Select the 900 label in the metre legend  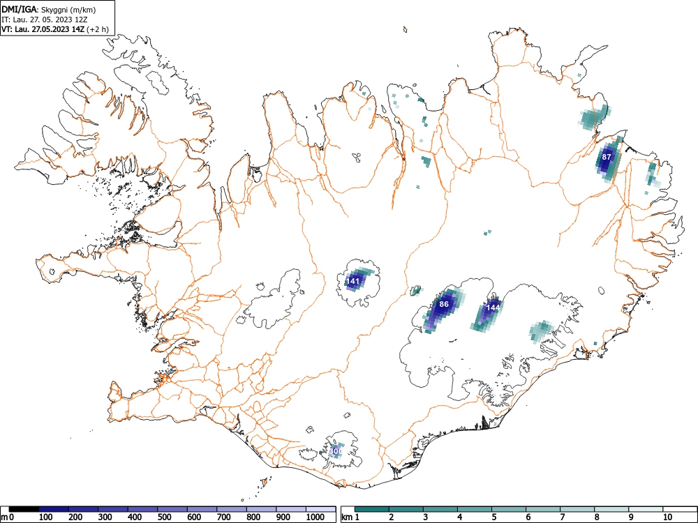(x=283, y=517)
